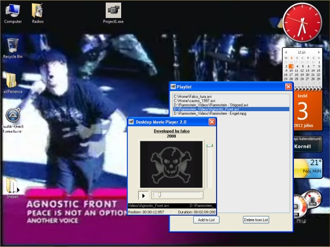The image size is (330, 247).
Task: Select Rammstein - Stripped.avi in playlist
Action: (x=211, y=105)
